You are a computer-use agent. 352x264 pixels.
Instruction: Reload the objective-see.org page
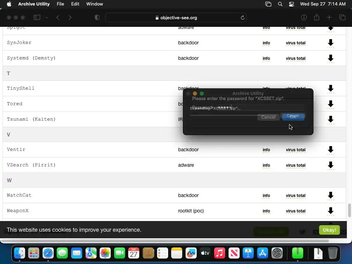point(242,18)
